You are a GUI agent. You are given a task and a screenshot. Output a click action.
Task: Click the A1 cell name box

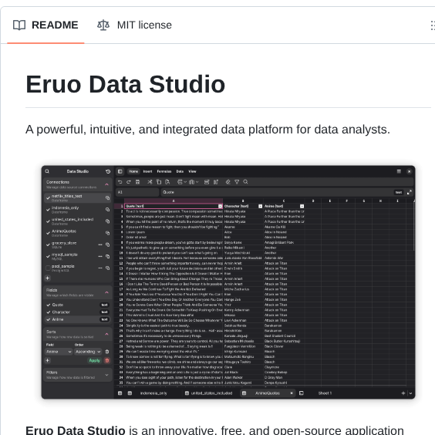[x=137, y=192]
